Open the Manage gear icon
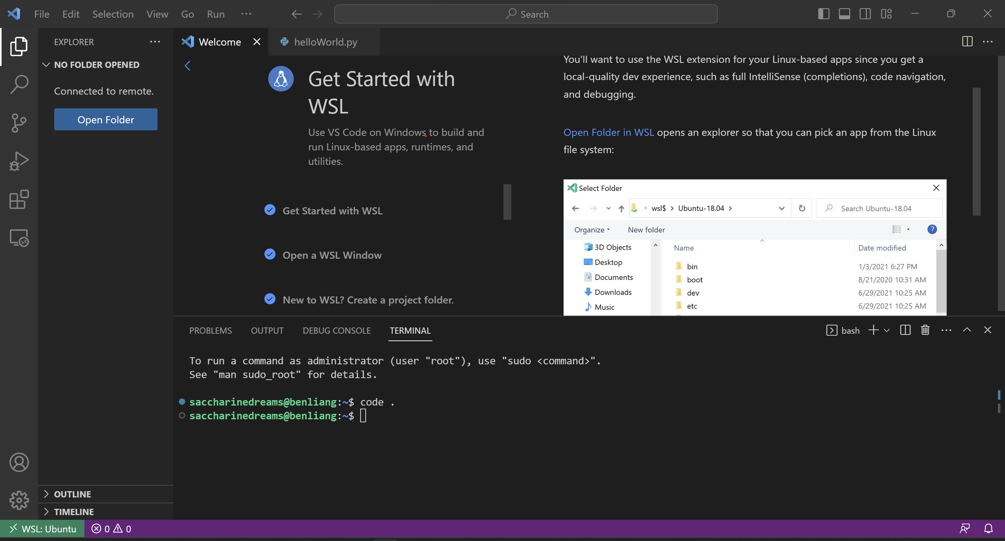The height and width of the screenshot is (541, 1005). [x=19, y=500]
